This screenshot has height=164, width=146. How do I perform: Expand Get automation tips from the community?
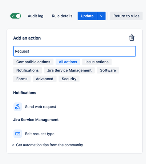pos(48,145)
